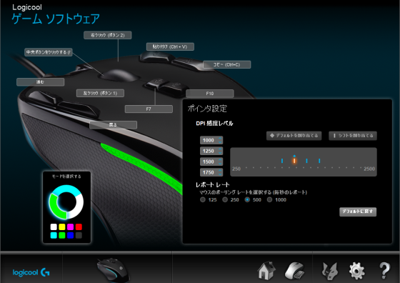Image resolution: width=400 pixels, height=283 pixels.
Task: Pick the green color swatch below yellow
Action: coord(62,235)
